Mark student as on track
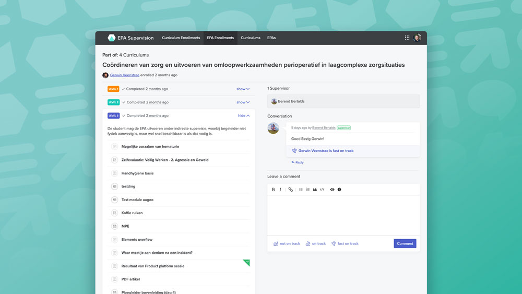Image resolution: width=522 pixels, height=294 pixels. pos(316,244)
